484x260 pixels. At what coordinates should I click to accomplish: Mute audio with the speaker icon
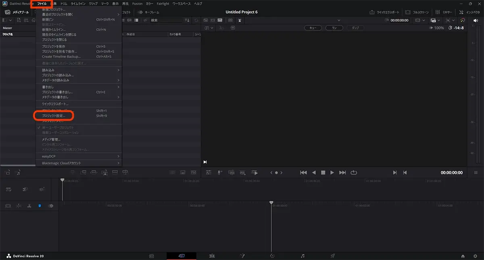click(475, 20)
